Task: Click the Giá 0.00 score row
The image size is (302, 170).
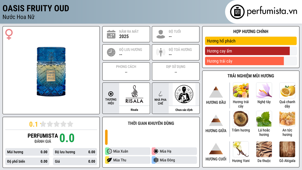Action: click(75, 161)
